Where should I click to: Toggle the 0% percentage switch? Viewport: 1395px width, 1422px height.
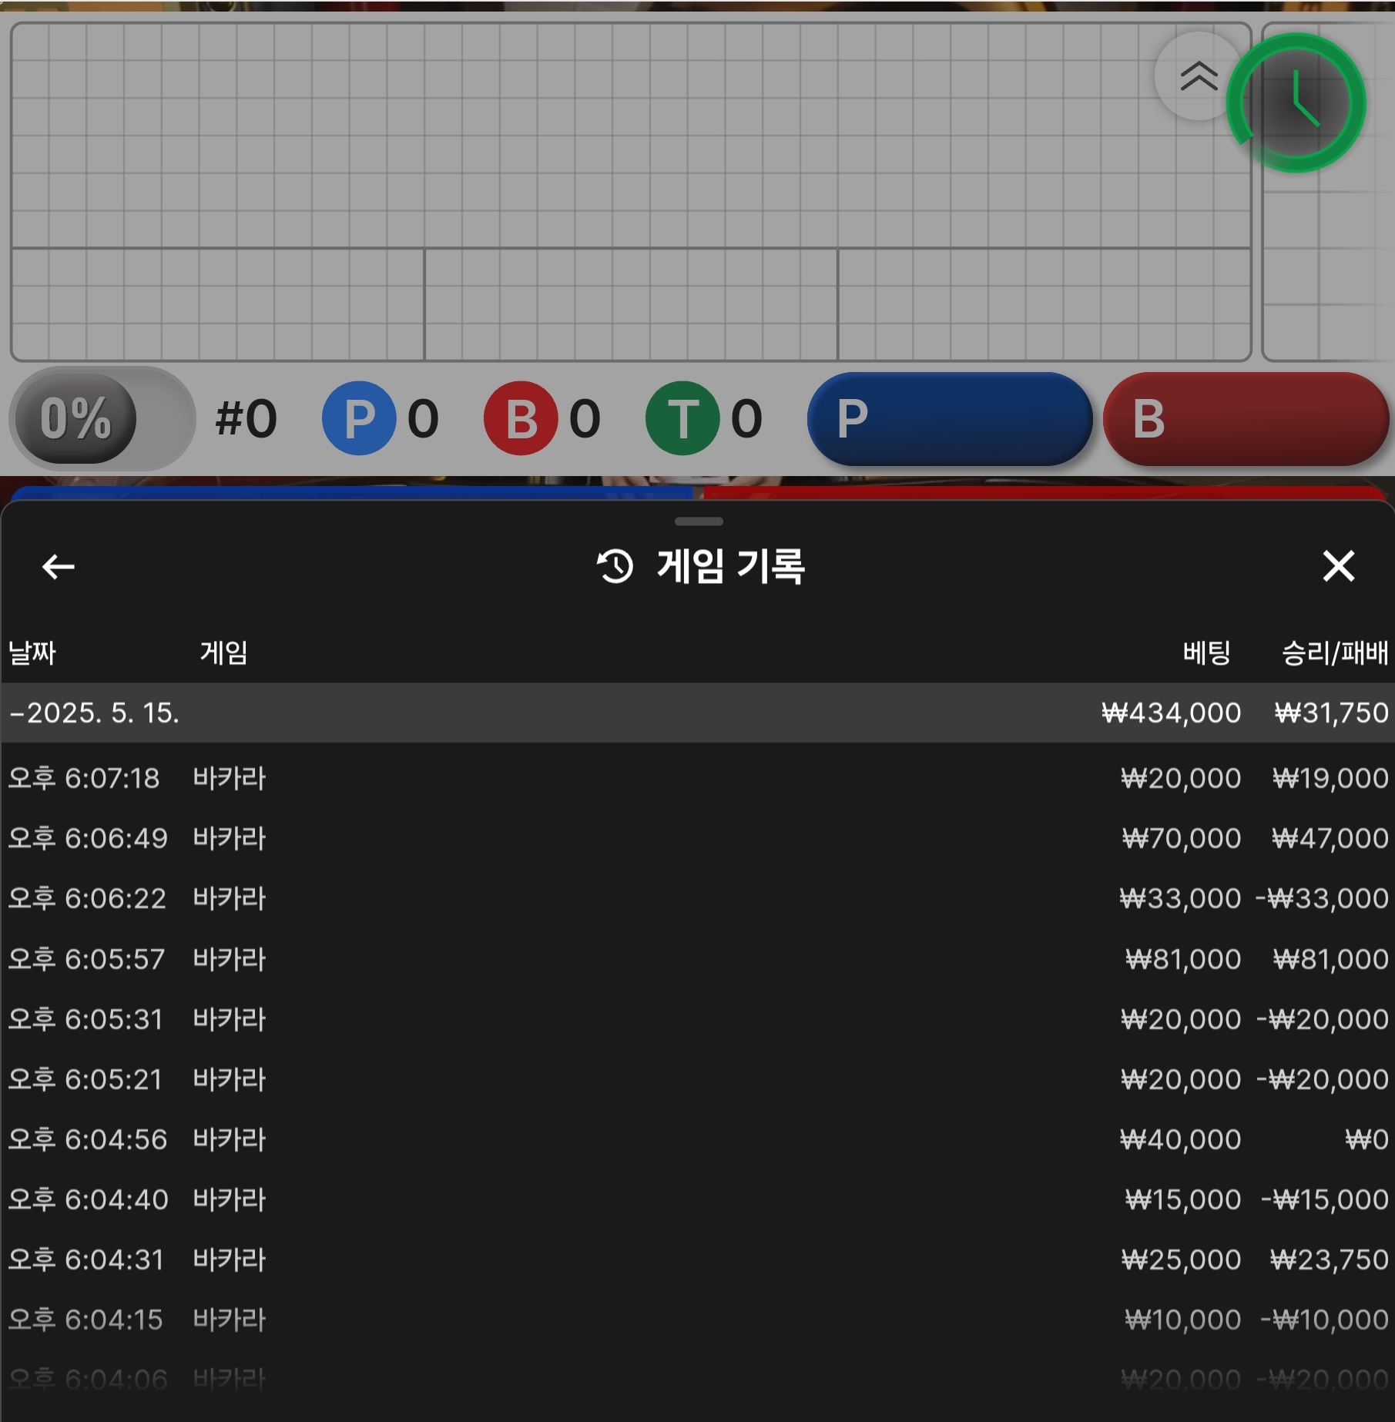[102, 418]
